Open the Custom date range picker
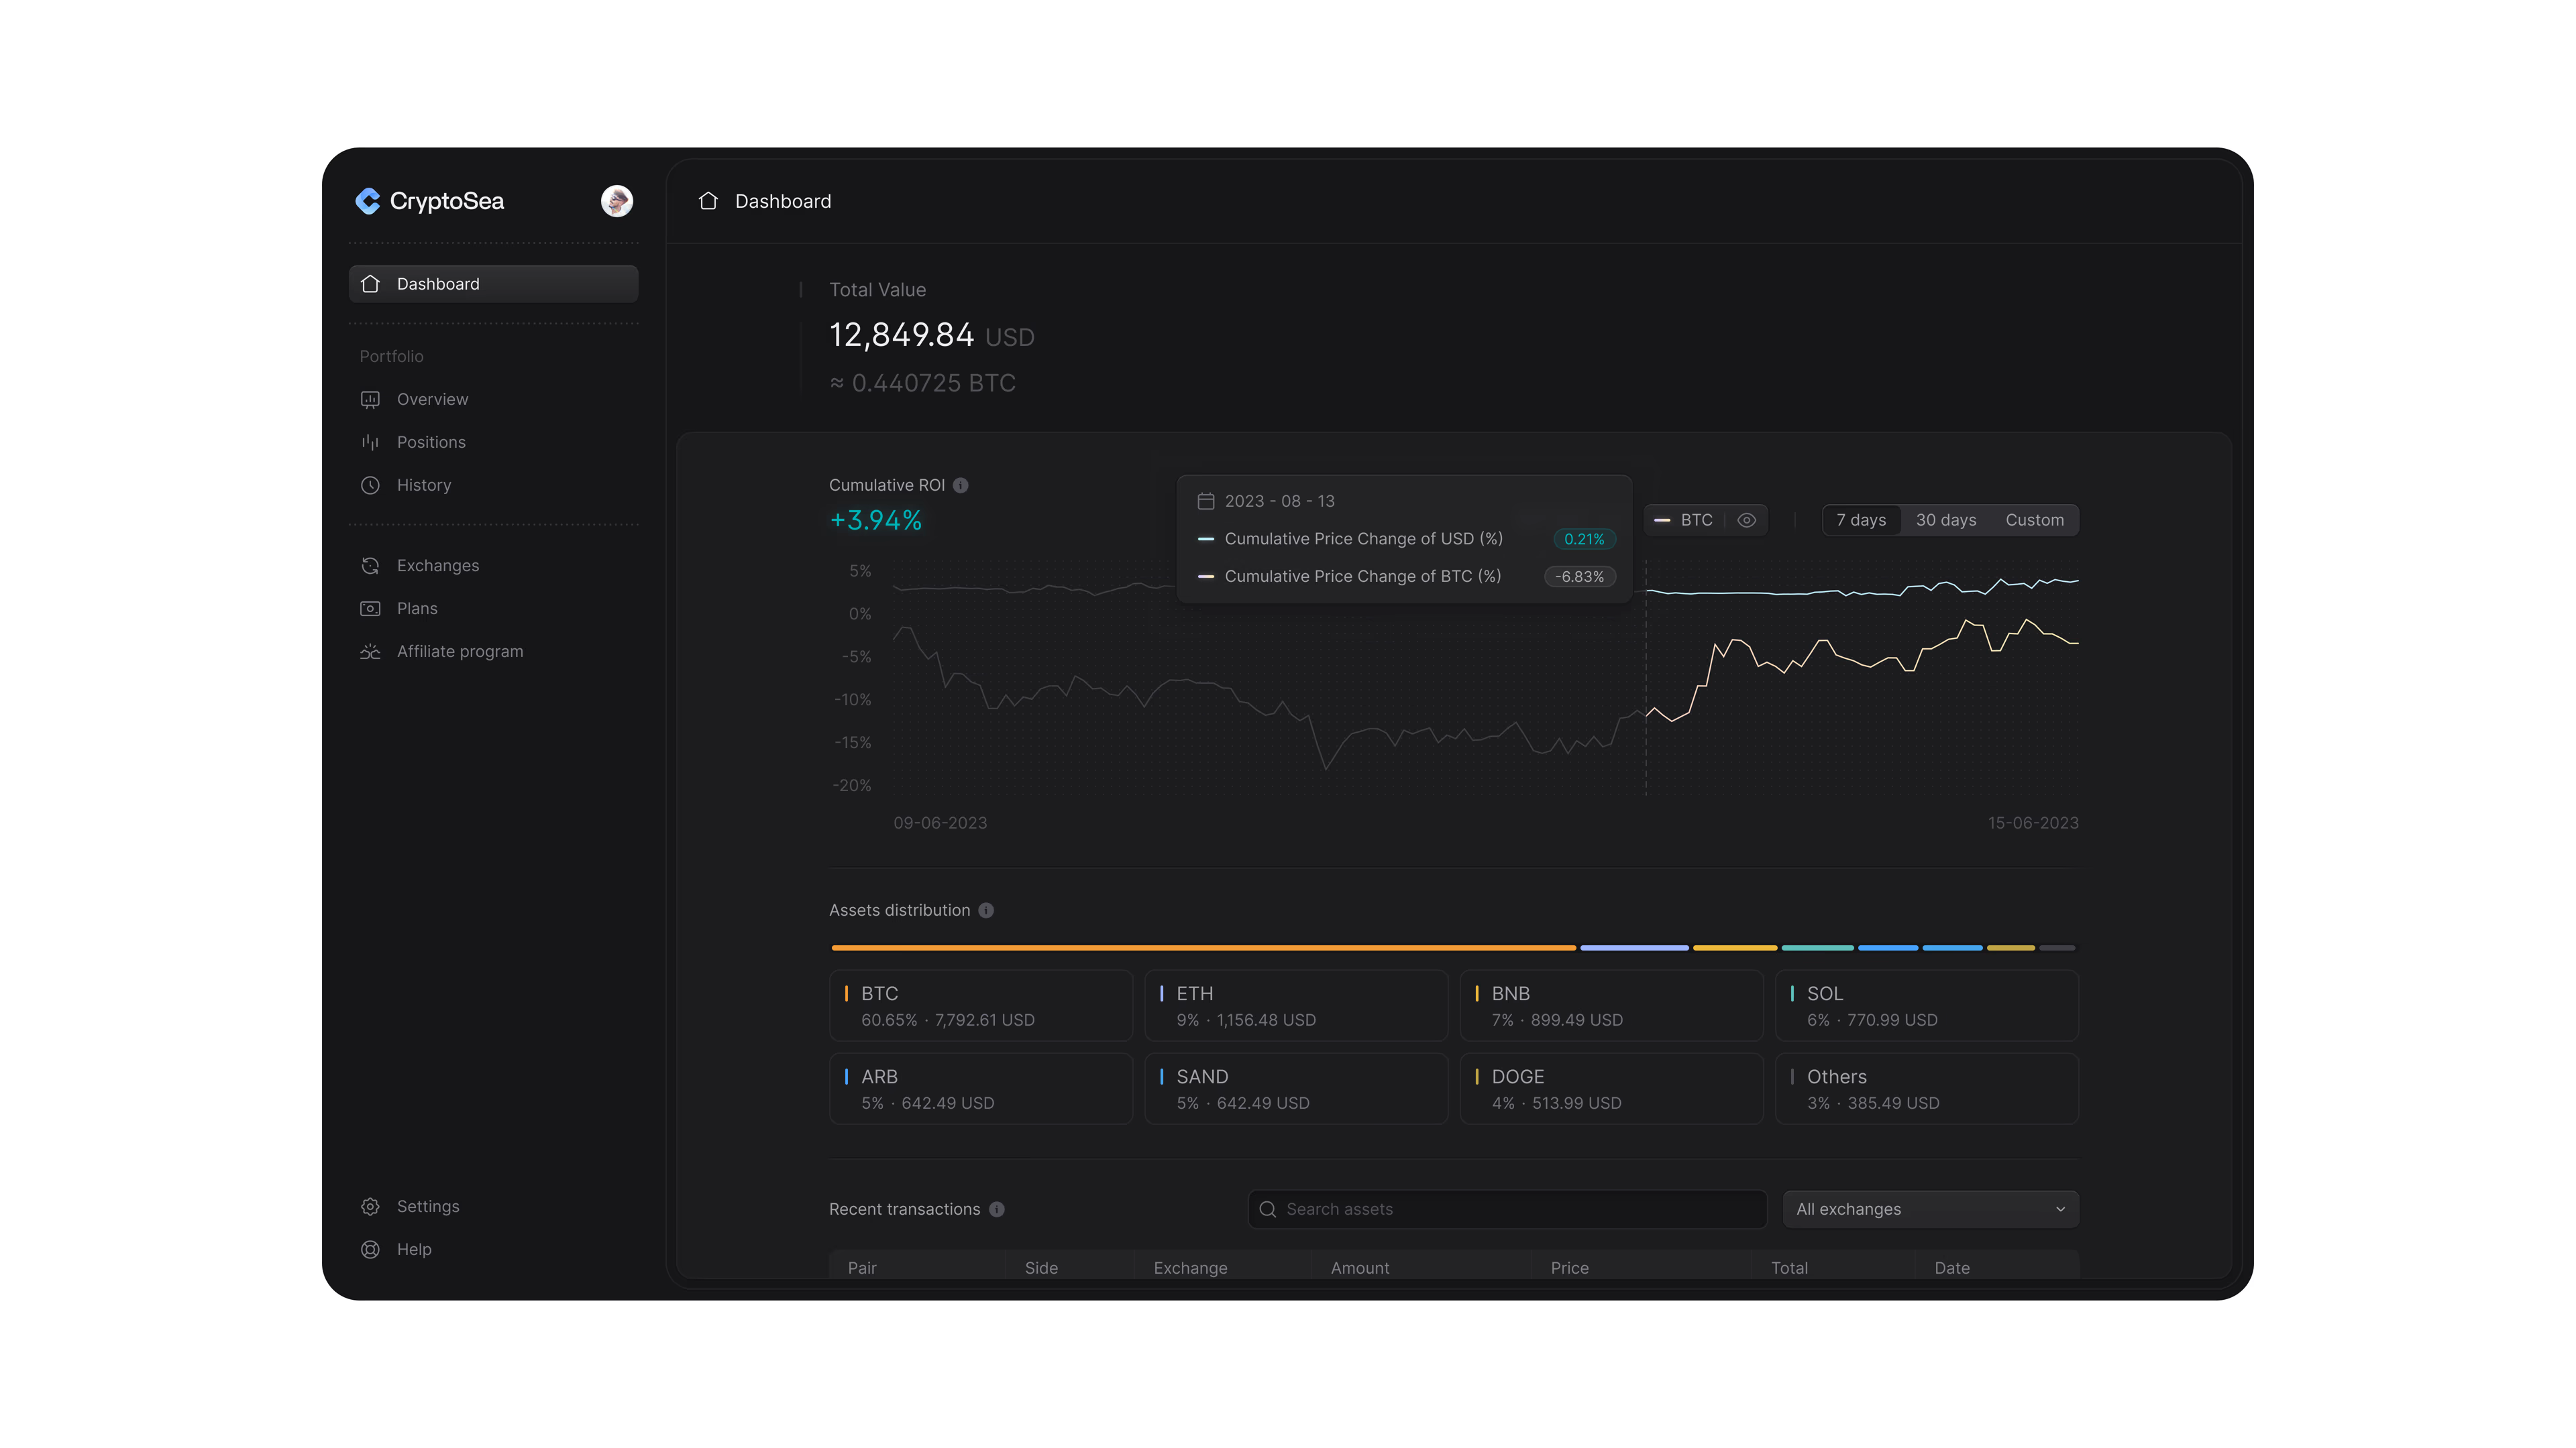The image size is (2576, 1448). click(2034, 520)
